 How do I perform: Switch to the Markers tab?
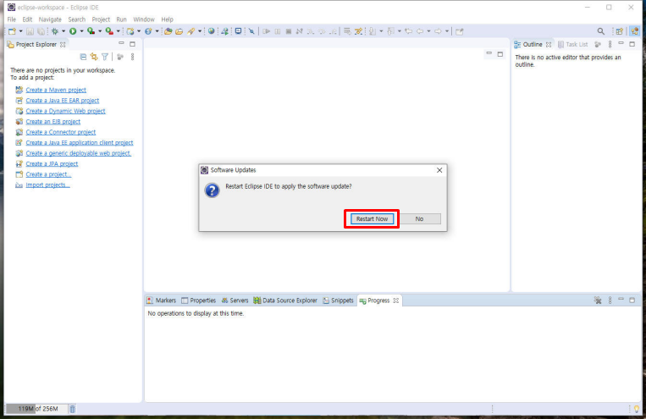click(162, 300)
